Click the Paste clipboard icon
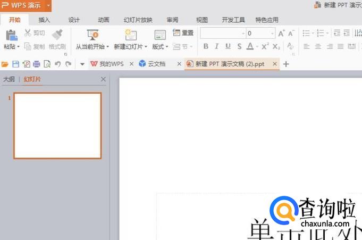Viewport: 362px width, 240px height. click(x=11, y=35)
